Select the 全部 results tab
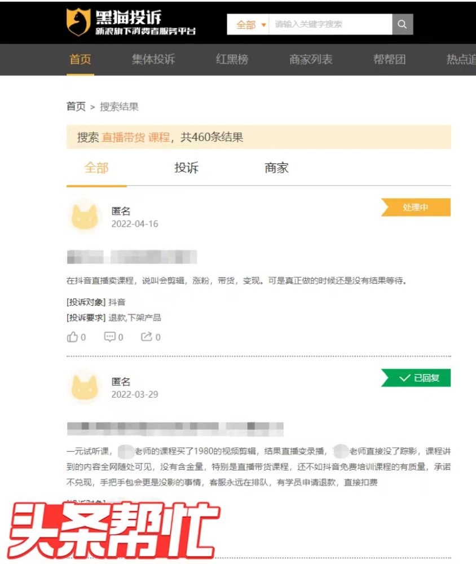The image size is (476, 564). [96, 168]
